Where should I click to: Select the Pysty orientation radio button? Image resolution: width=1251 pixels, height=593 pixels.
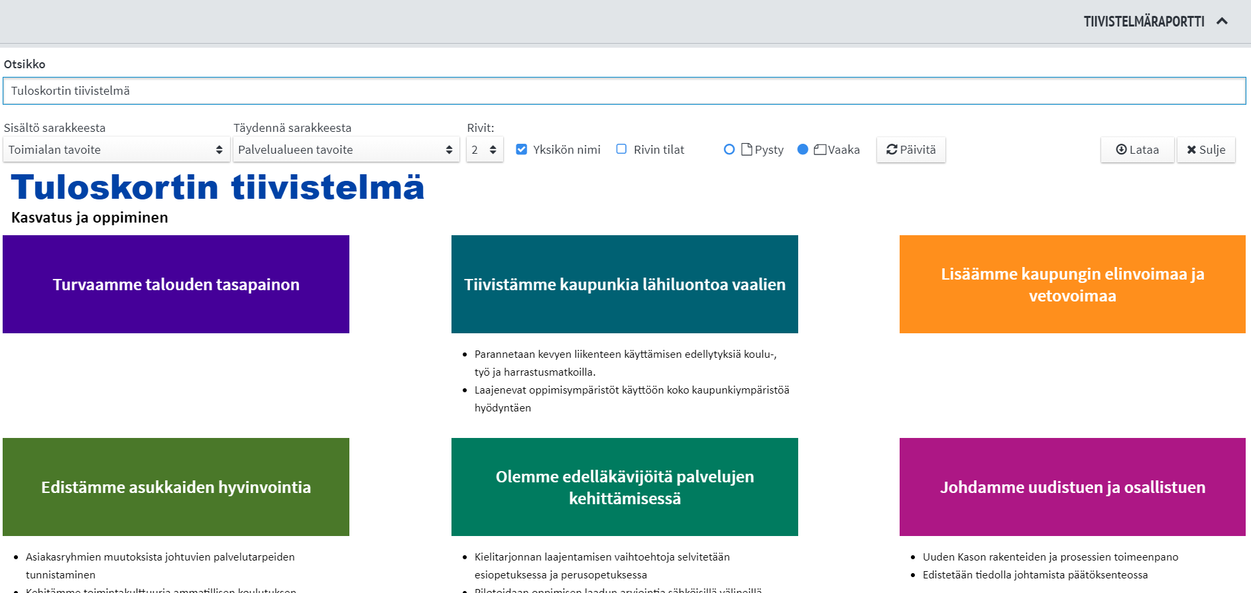(729, 149)
